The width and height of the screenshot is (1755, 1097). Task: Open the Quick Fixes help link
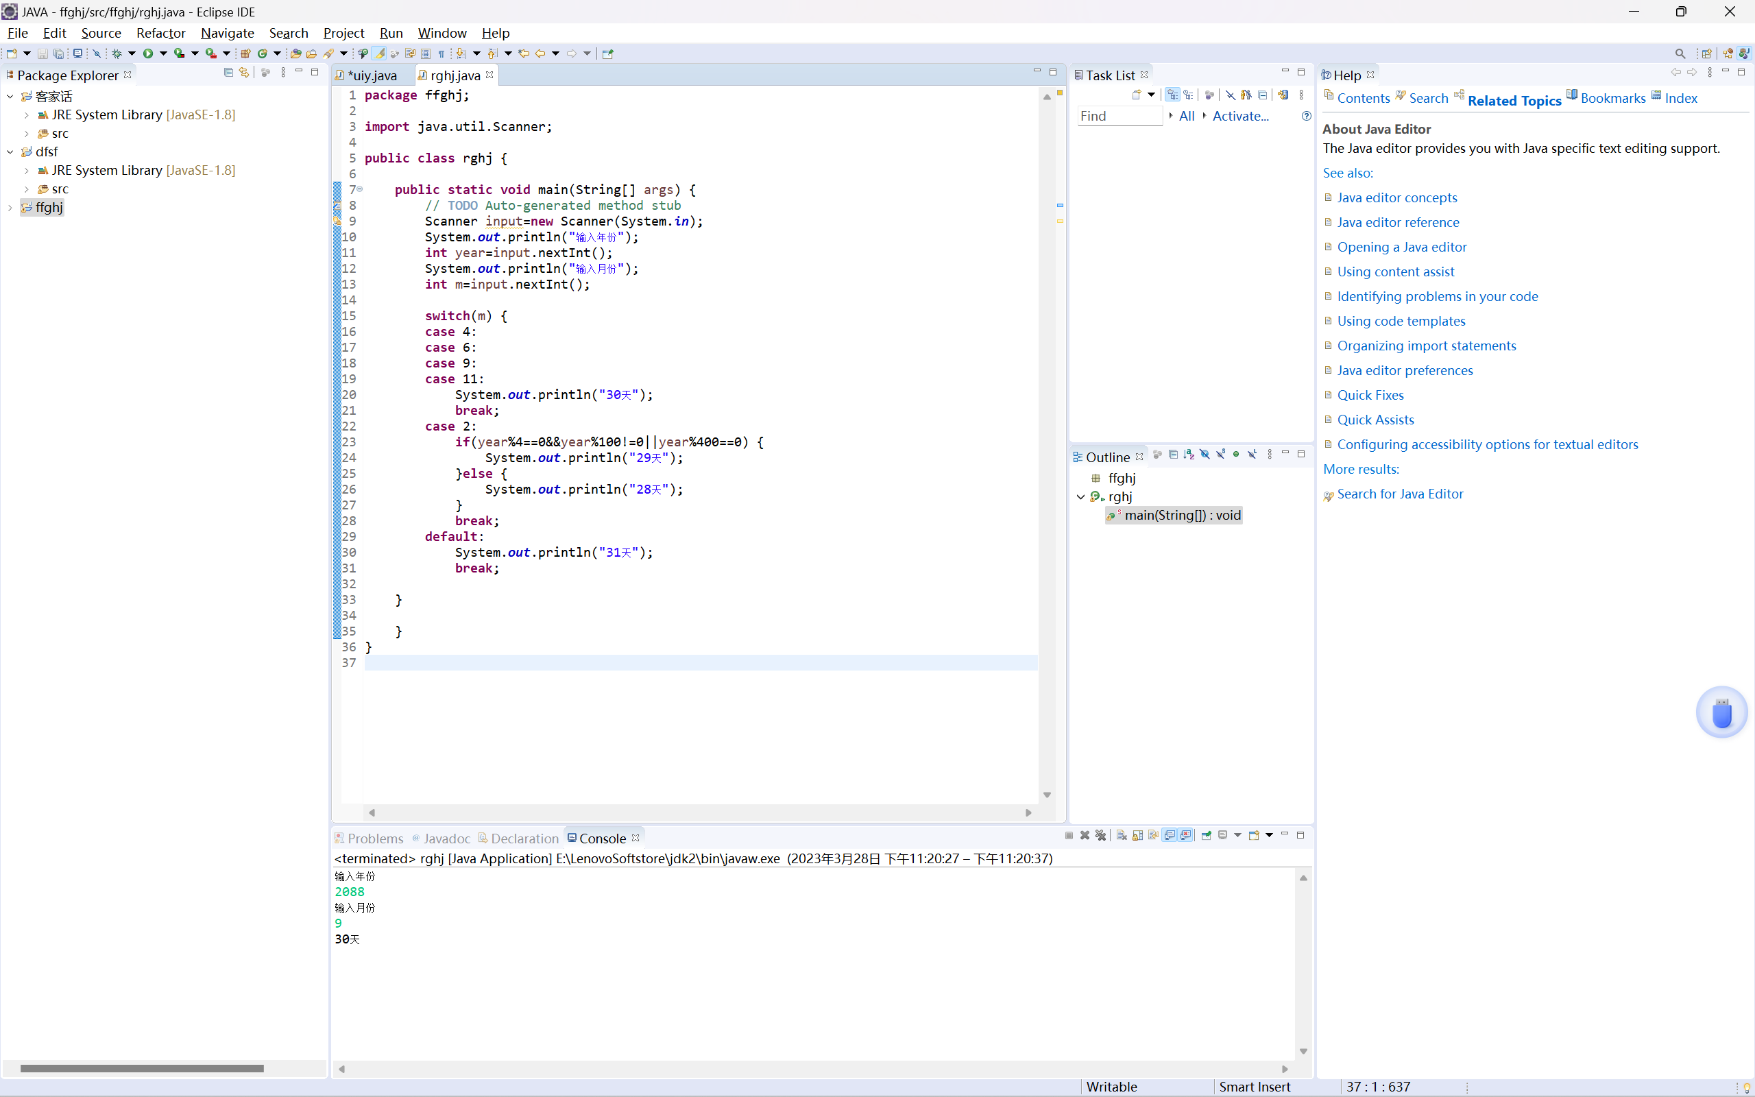coord(1370,395)
